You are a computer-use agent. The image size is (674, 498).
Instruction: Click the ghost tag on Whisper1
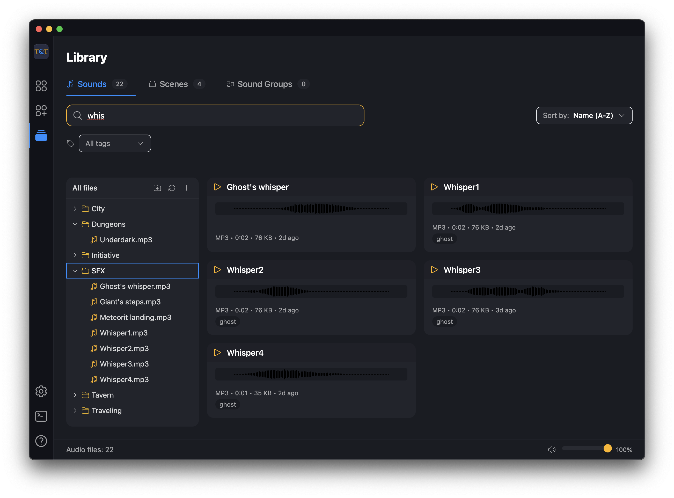tap(444, 239)
